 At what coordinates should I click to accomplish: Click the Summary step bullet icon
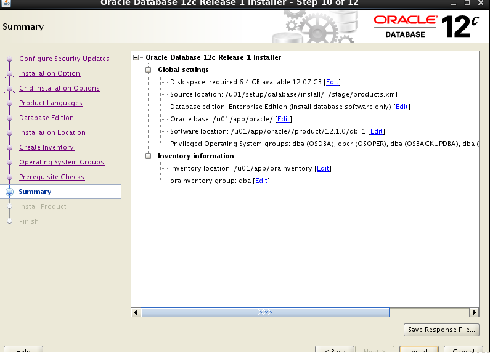pos(10,192)
